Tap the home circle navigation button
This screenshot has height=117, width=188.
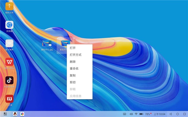pyautogui.click(x=178, y=114)
